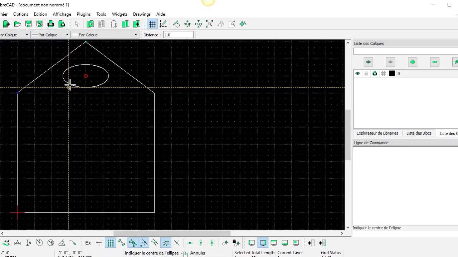Click the Redraw icon
Viewport: 458px width, 257px height.
pyautogui.click(x=176, y=24)
